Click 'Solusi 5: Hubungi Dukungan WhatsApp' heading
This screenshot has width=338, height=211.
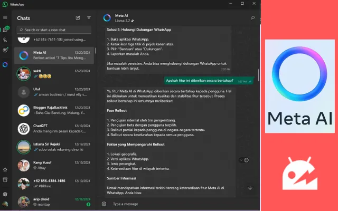139,30
